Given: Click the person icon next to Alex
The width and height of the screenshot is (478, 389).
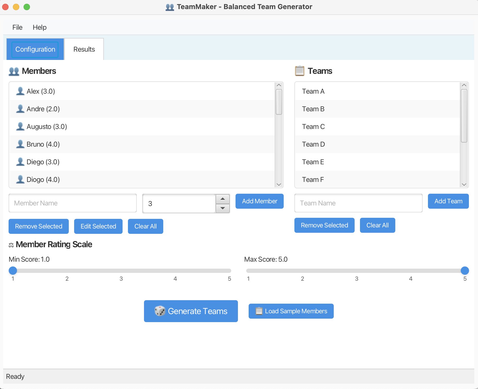Looking at the screenshot, I should point(20,91).
